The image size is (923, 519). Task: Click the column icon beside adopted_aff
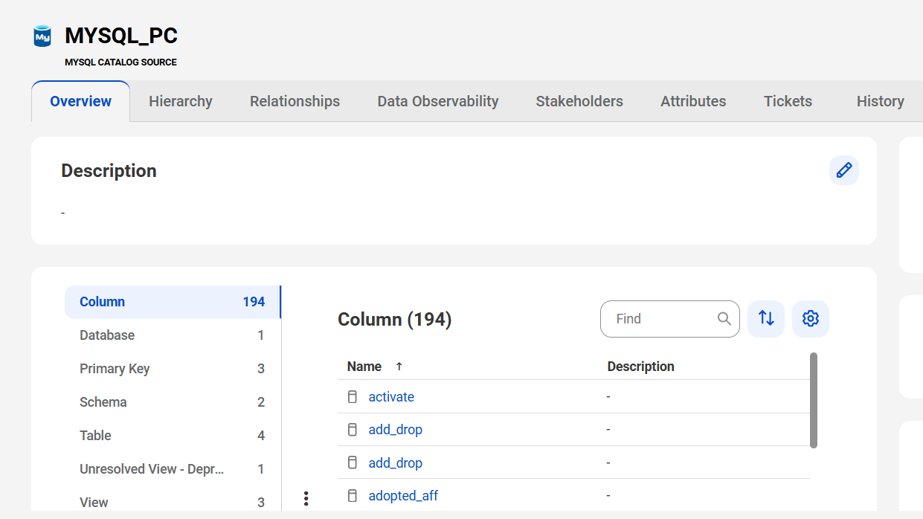pos(353,496)
